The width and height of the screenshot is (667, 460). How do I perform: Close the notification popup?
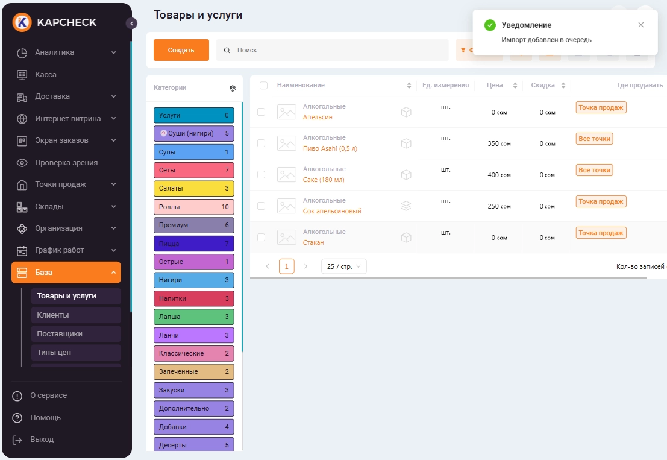(640, 25)
